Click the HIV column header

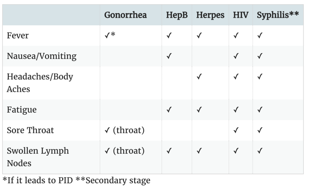pos(241,15)
